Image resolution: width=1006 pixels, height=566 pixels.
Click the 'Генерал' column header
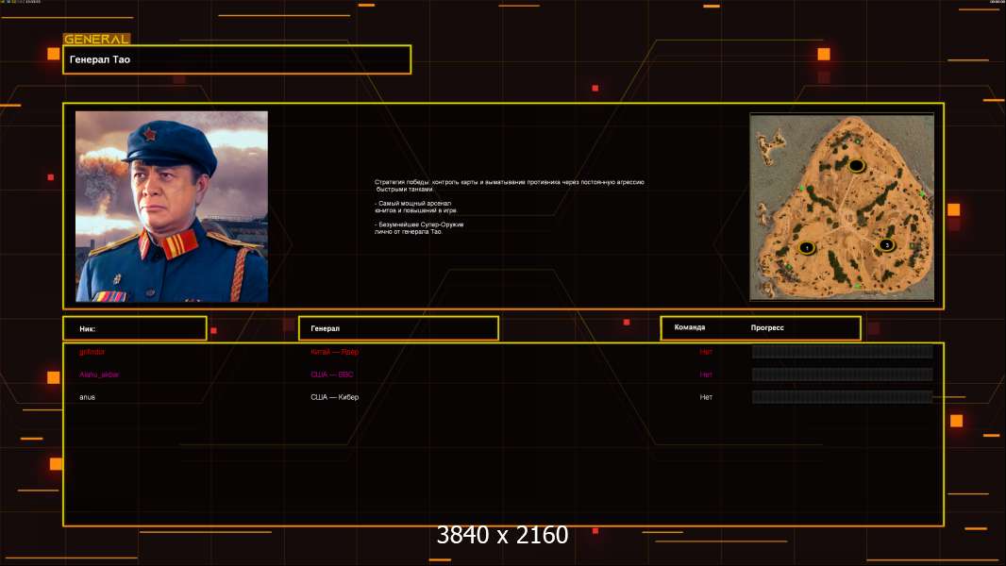[398, 328]
